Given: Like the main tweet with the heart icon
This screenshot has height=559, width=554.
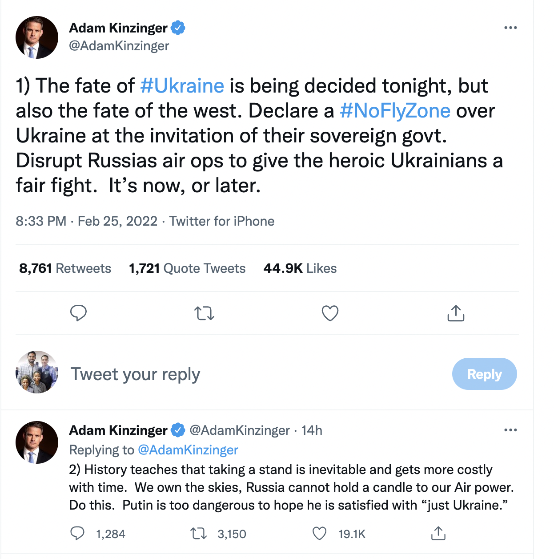Looking at the screenshot, I should pyautogui.click(x=330, y=313).
